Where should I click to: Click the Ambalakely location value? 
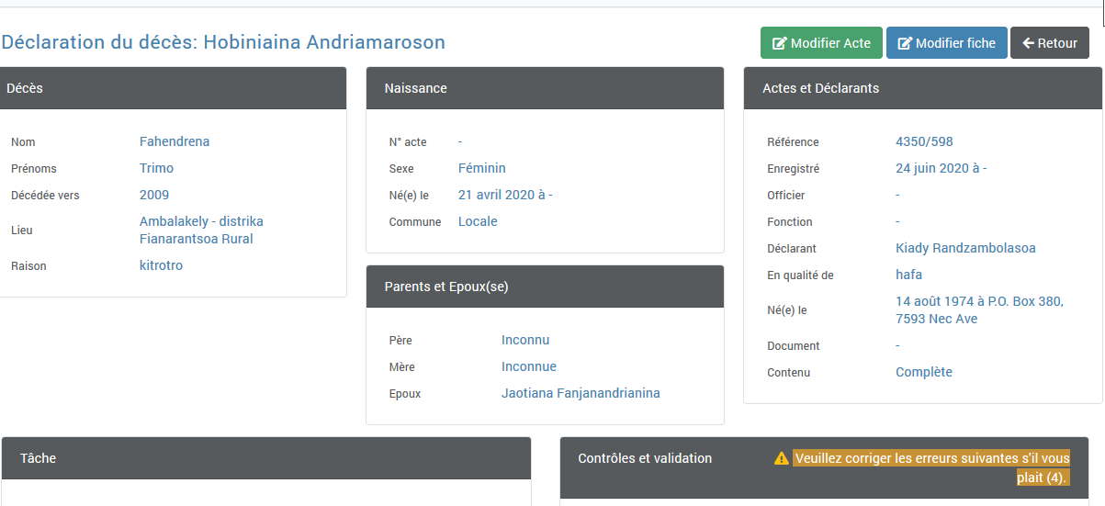pyautogui.click(x=201, y=231)
